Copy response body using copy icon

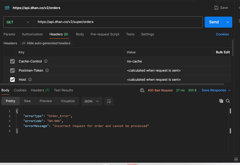pos(221,101)
